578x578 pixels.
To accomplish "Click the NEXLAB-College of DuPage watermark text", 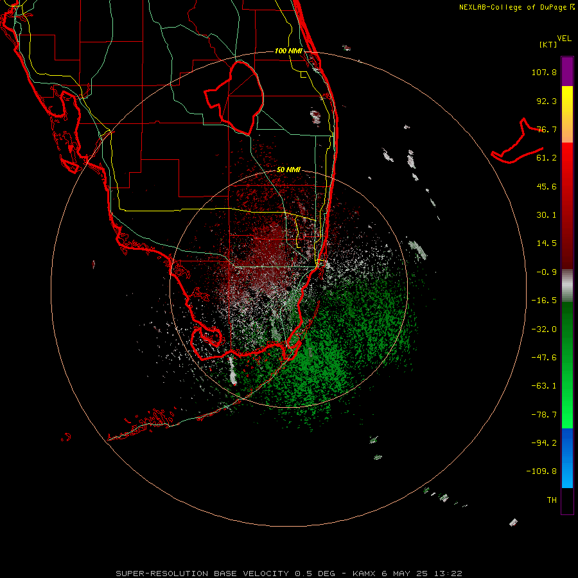I will (517, 7).
